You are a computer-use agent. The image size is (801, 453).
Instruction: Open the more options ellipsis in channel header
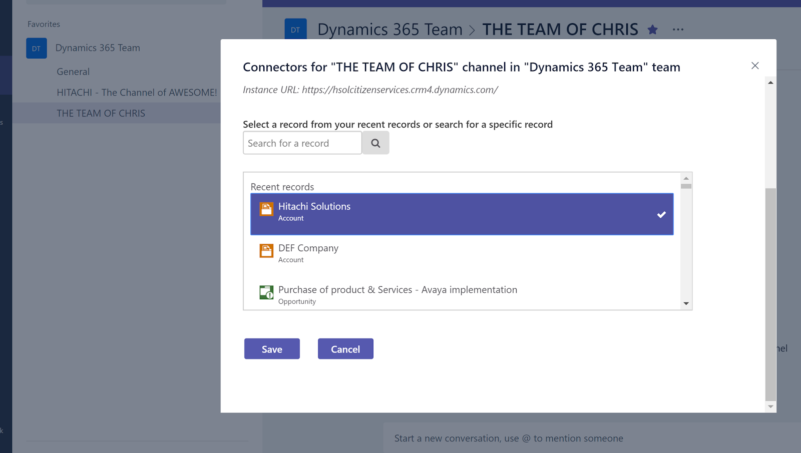pos(678,30)
